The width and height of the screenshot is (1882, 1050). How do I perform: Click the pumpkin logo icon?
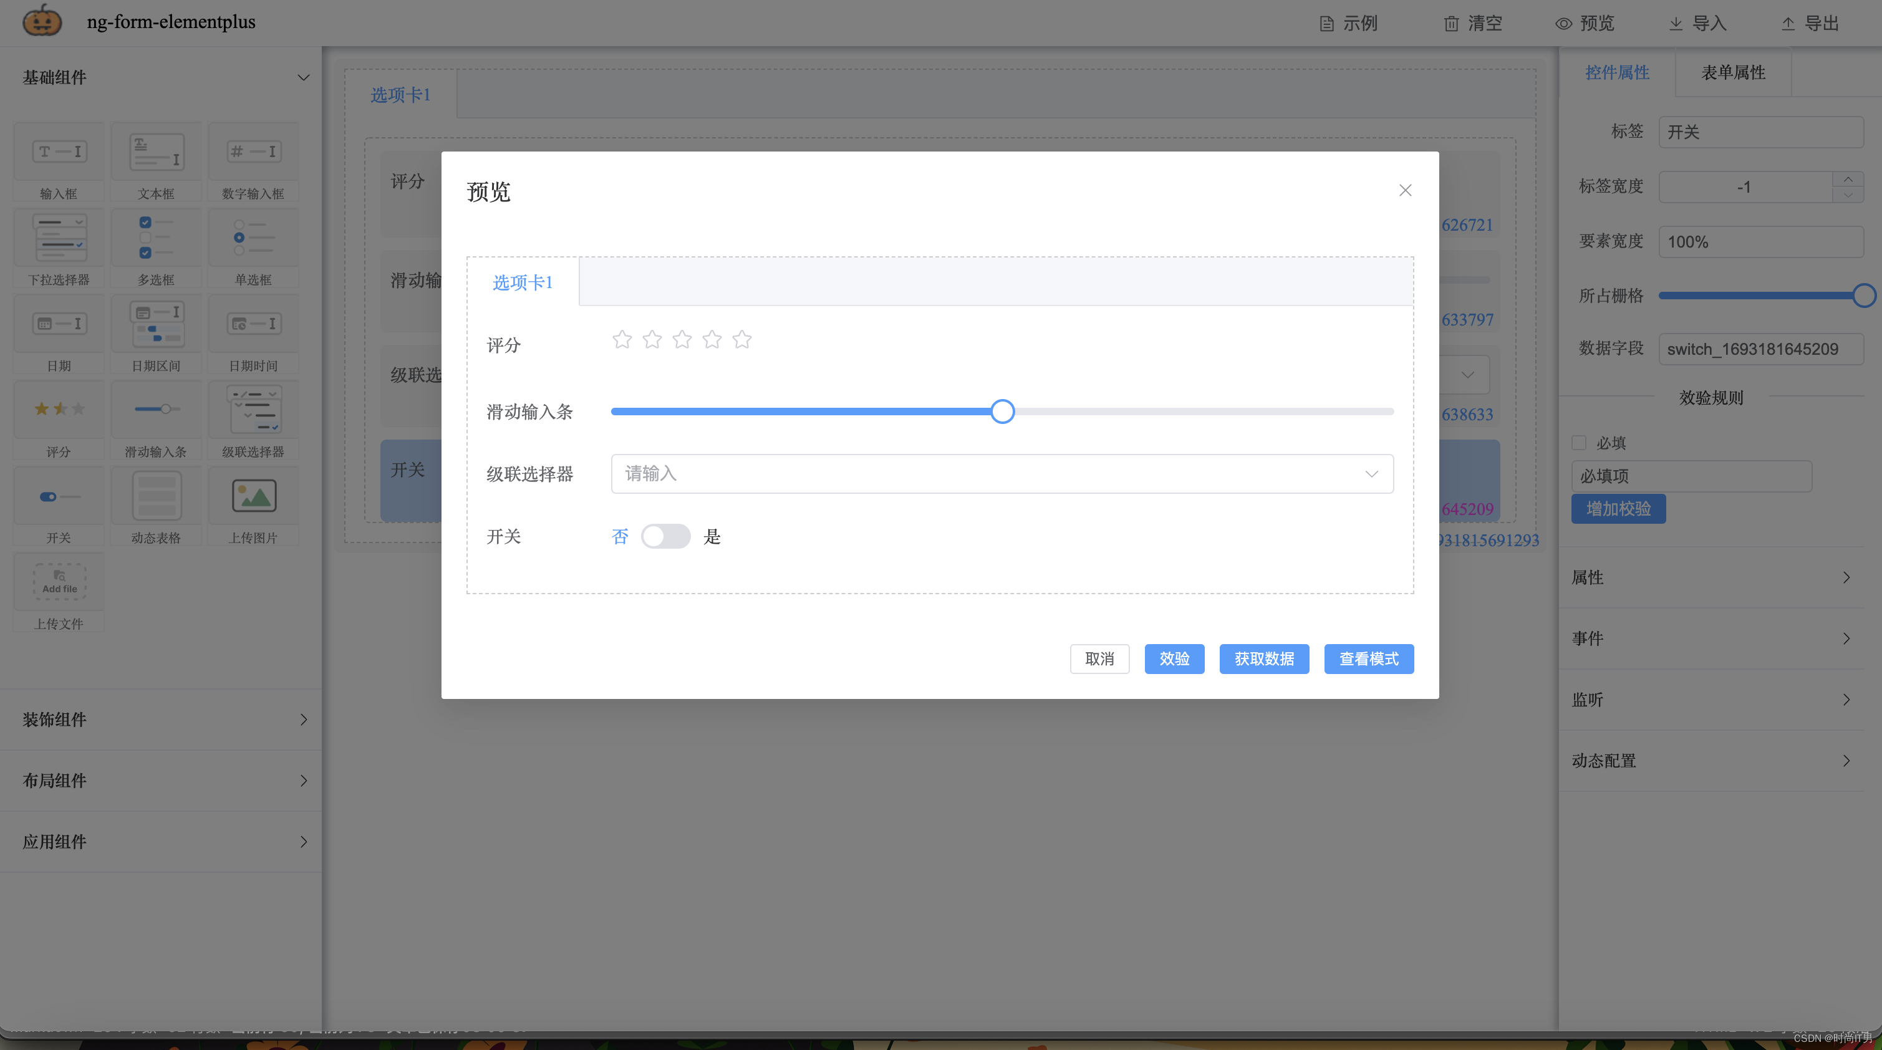[x=42, y=21]
